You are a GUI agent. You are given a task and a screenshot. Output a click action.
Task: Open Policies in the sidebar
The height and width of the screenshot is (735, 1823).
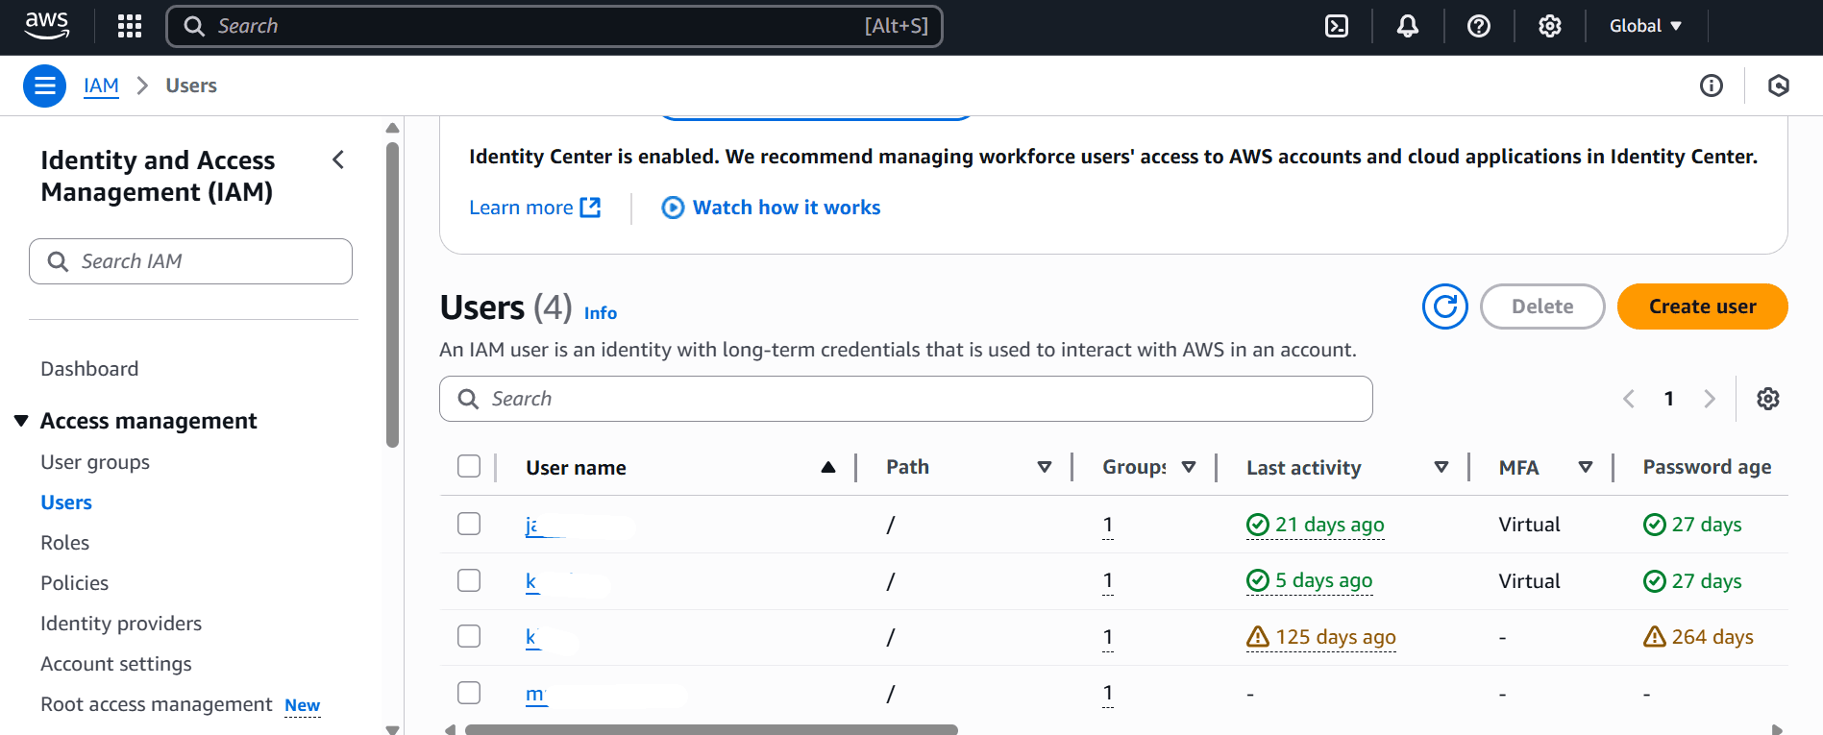pos(74,583)
